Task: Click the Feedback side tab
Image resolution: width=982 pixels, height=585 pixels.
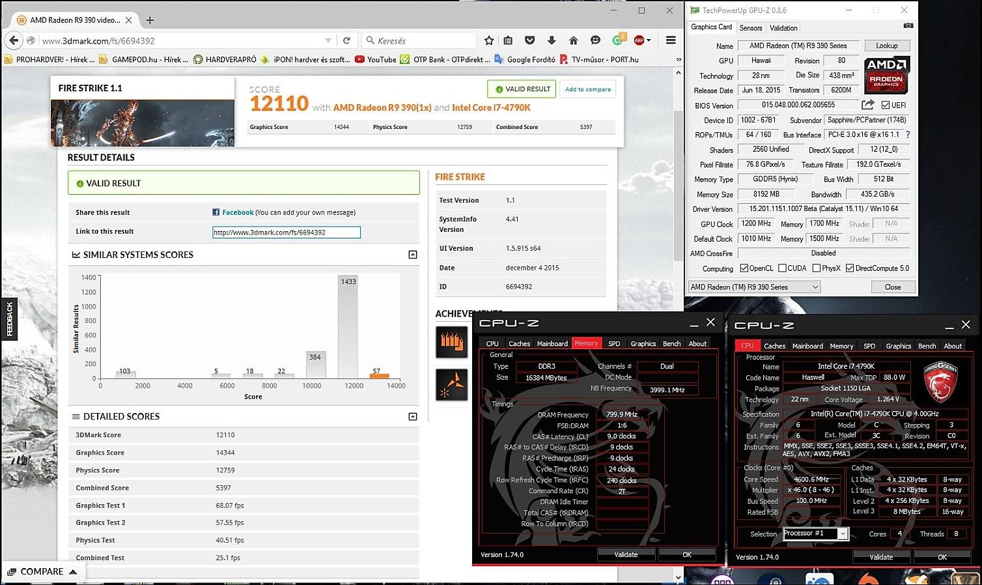Action: (10, 319)
